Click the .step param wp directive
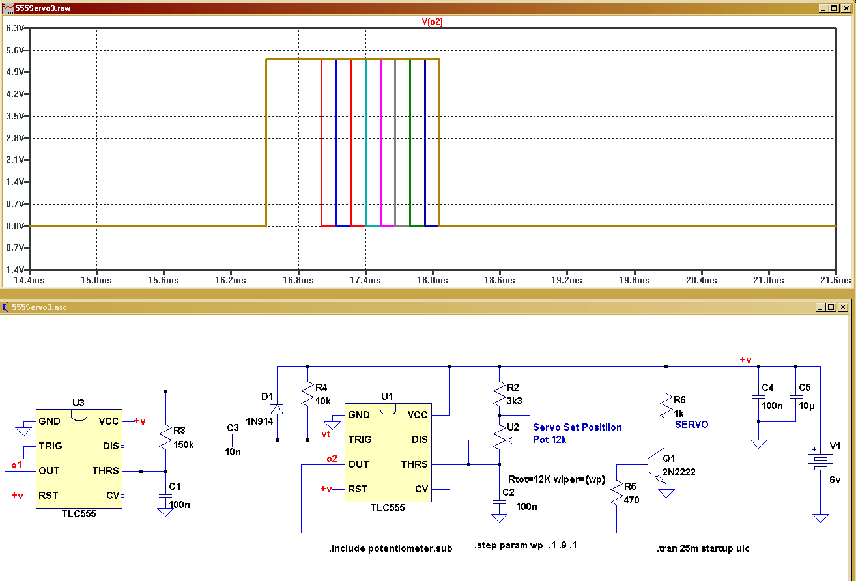The width and height of the screenshot is (856, 581). point(526,545)
